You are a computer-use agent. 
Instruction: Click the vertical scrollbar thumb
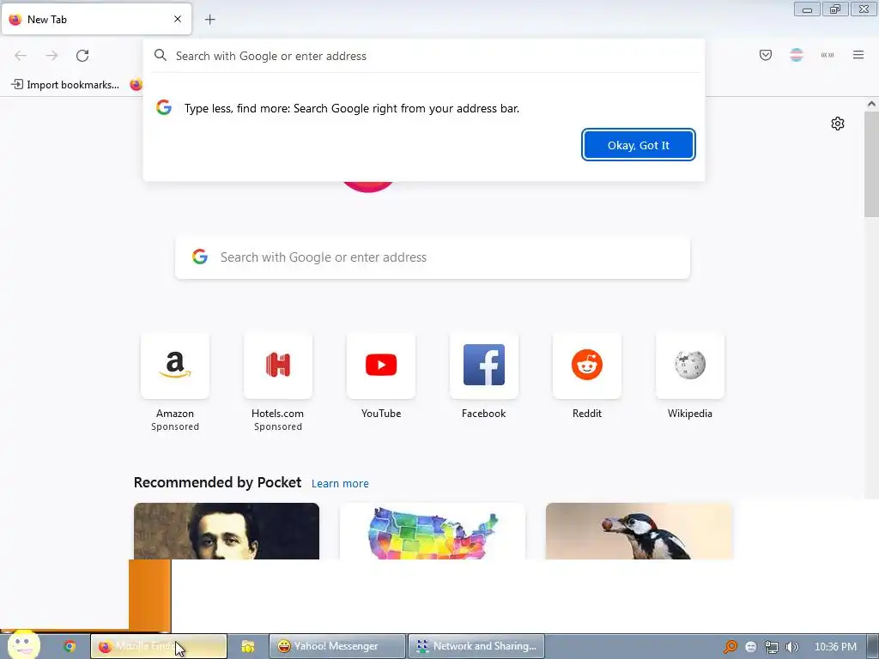pos(871,164)
